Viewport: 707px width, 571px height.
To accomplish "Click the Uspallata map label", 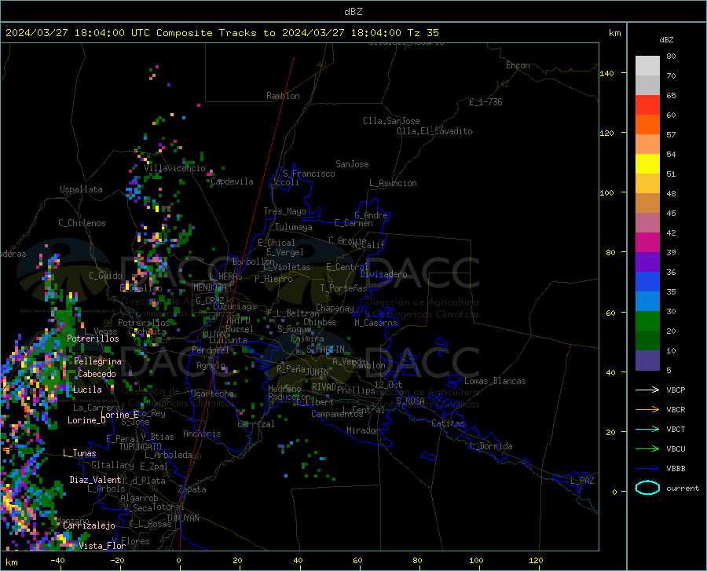I will point(81,189).
